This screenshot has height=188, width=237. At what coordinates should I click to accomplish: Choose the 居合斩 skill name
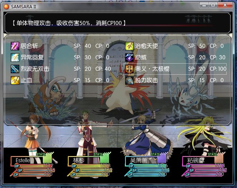(29, 46)
